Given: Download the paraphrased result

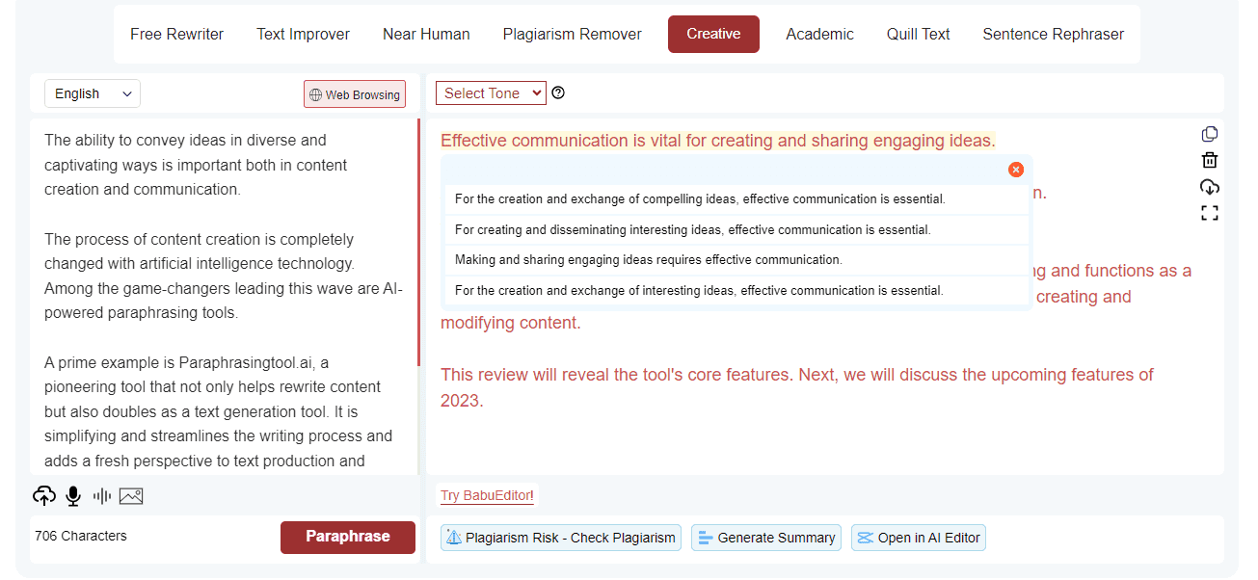Looking at the screenshot, I should (1210, 187).
